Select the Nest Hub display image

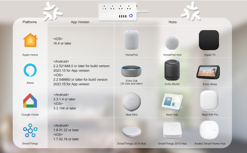point(172,102)
